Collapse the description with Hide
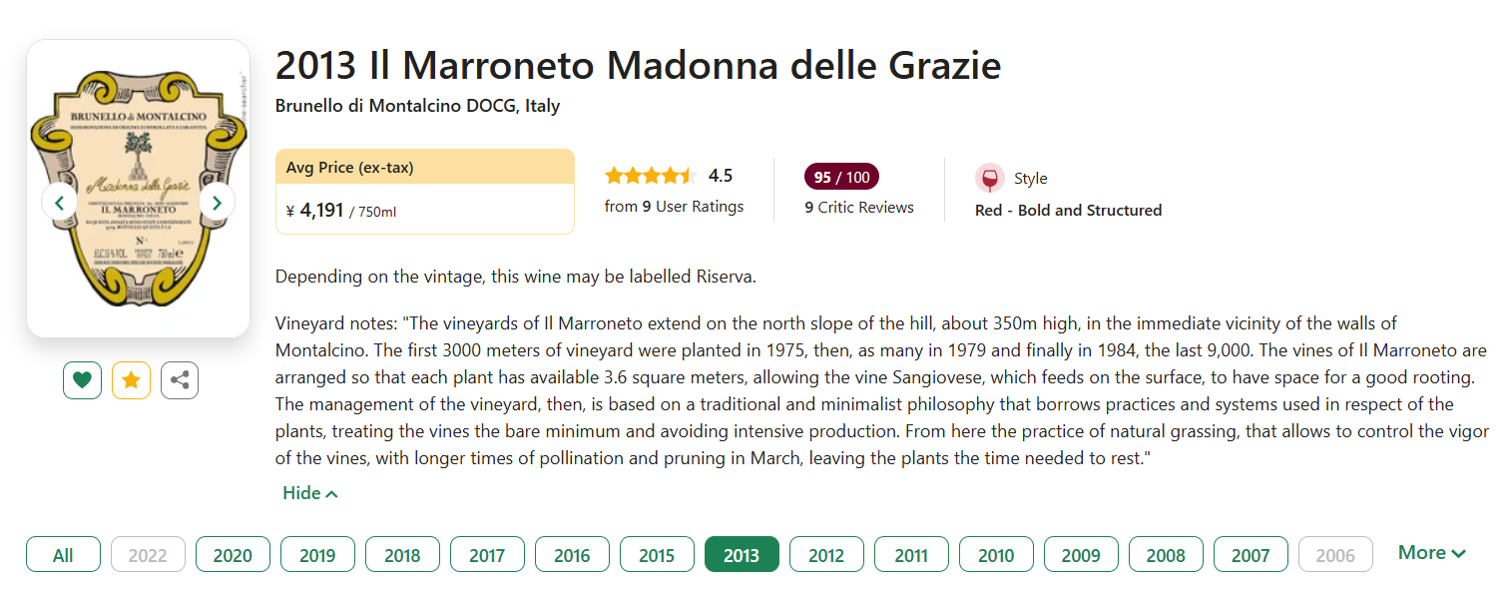Viewport: 1509px width, 604px height. [309, 493]
